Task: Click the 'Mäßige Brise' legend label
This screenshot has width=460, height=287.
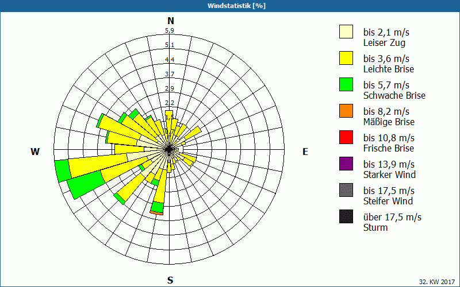Action: pos(389,122)
